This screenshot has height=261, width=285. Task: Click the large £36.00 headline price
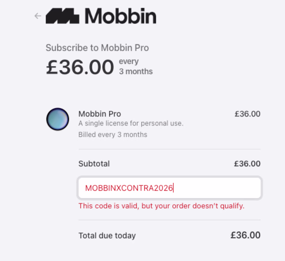[x=80, y=67]
